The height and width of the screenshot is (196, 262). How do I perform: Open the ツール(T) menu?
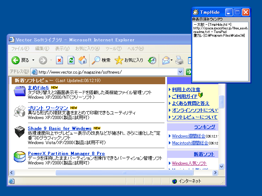(x=114, y=49)
